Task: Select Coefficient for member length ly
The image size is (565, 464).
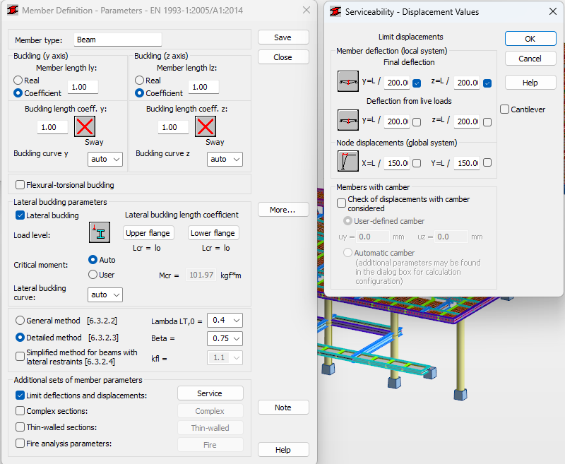Action: 18,93
